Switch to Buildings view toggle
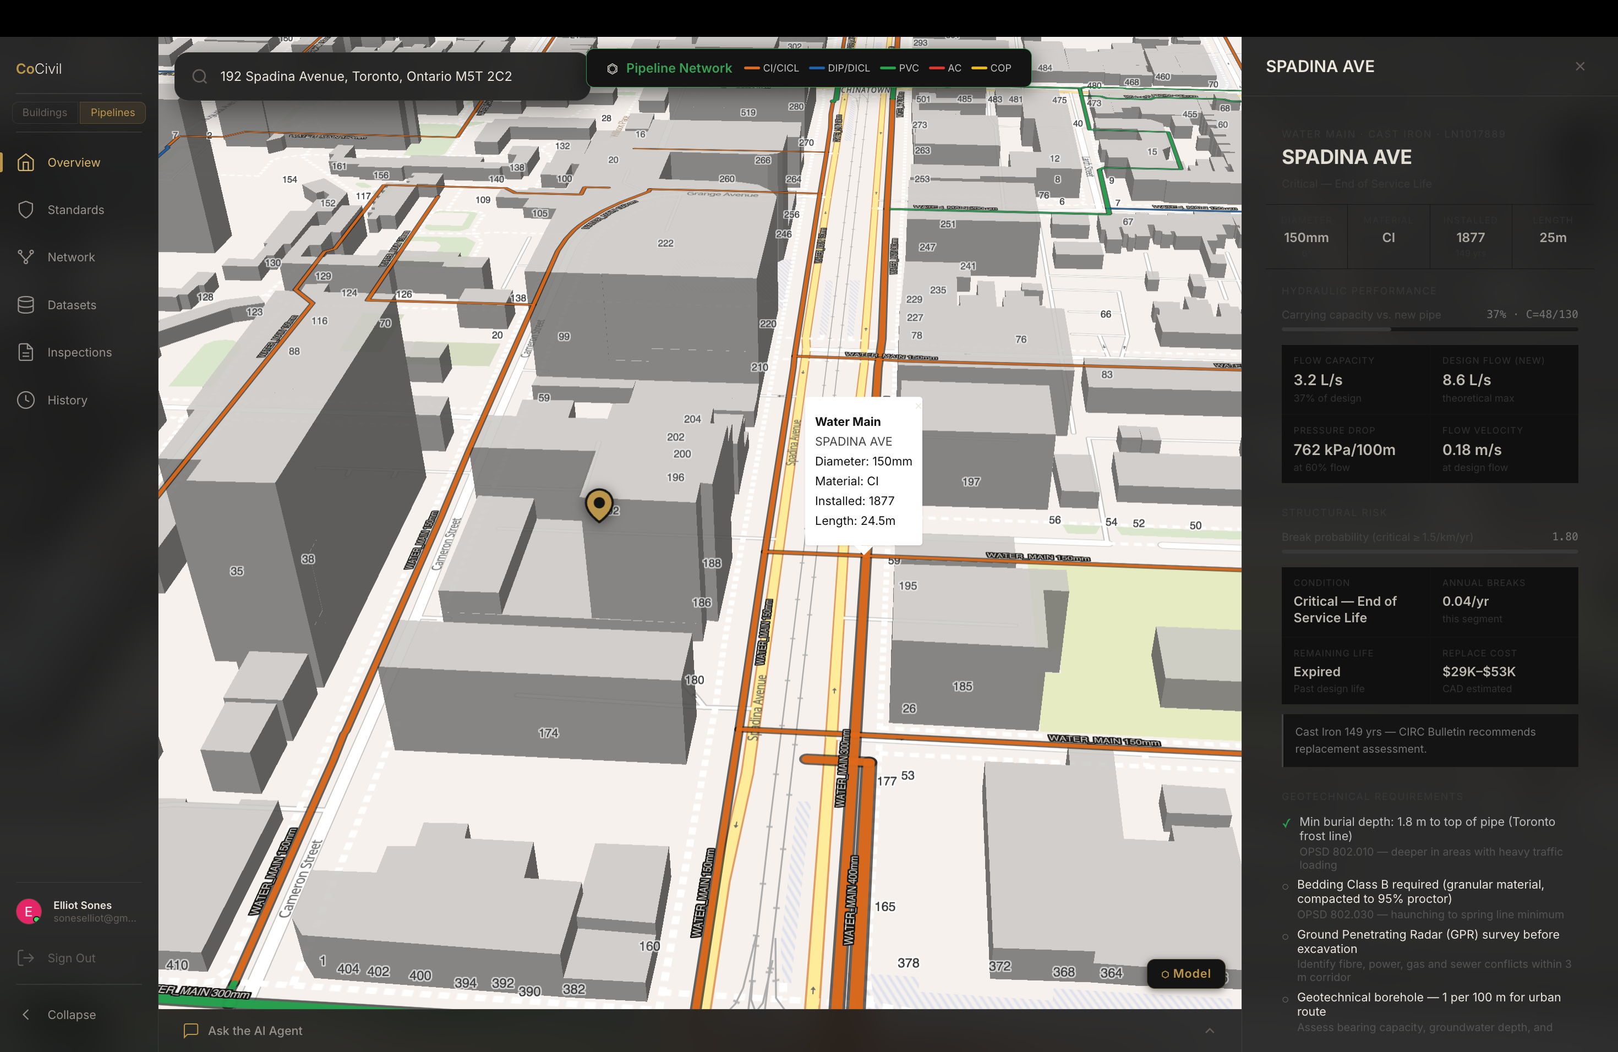The height and width of the screenshot is (1052, 1618). [x=45, y=112]
